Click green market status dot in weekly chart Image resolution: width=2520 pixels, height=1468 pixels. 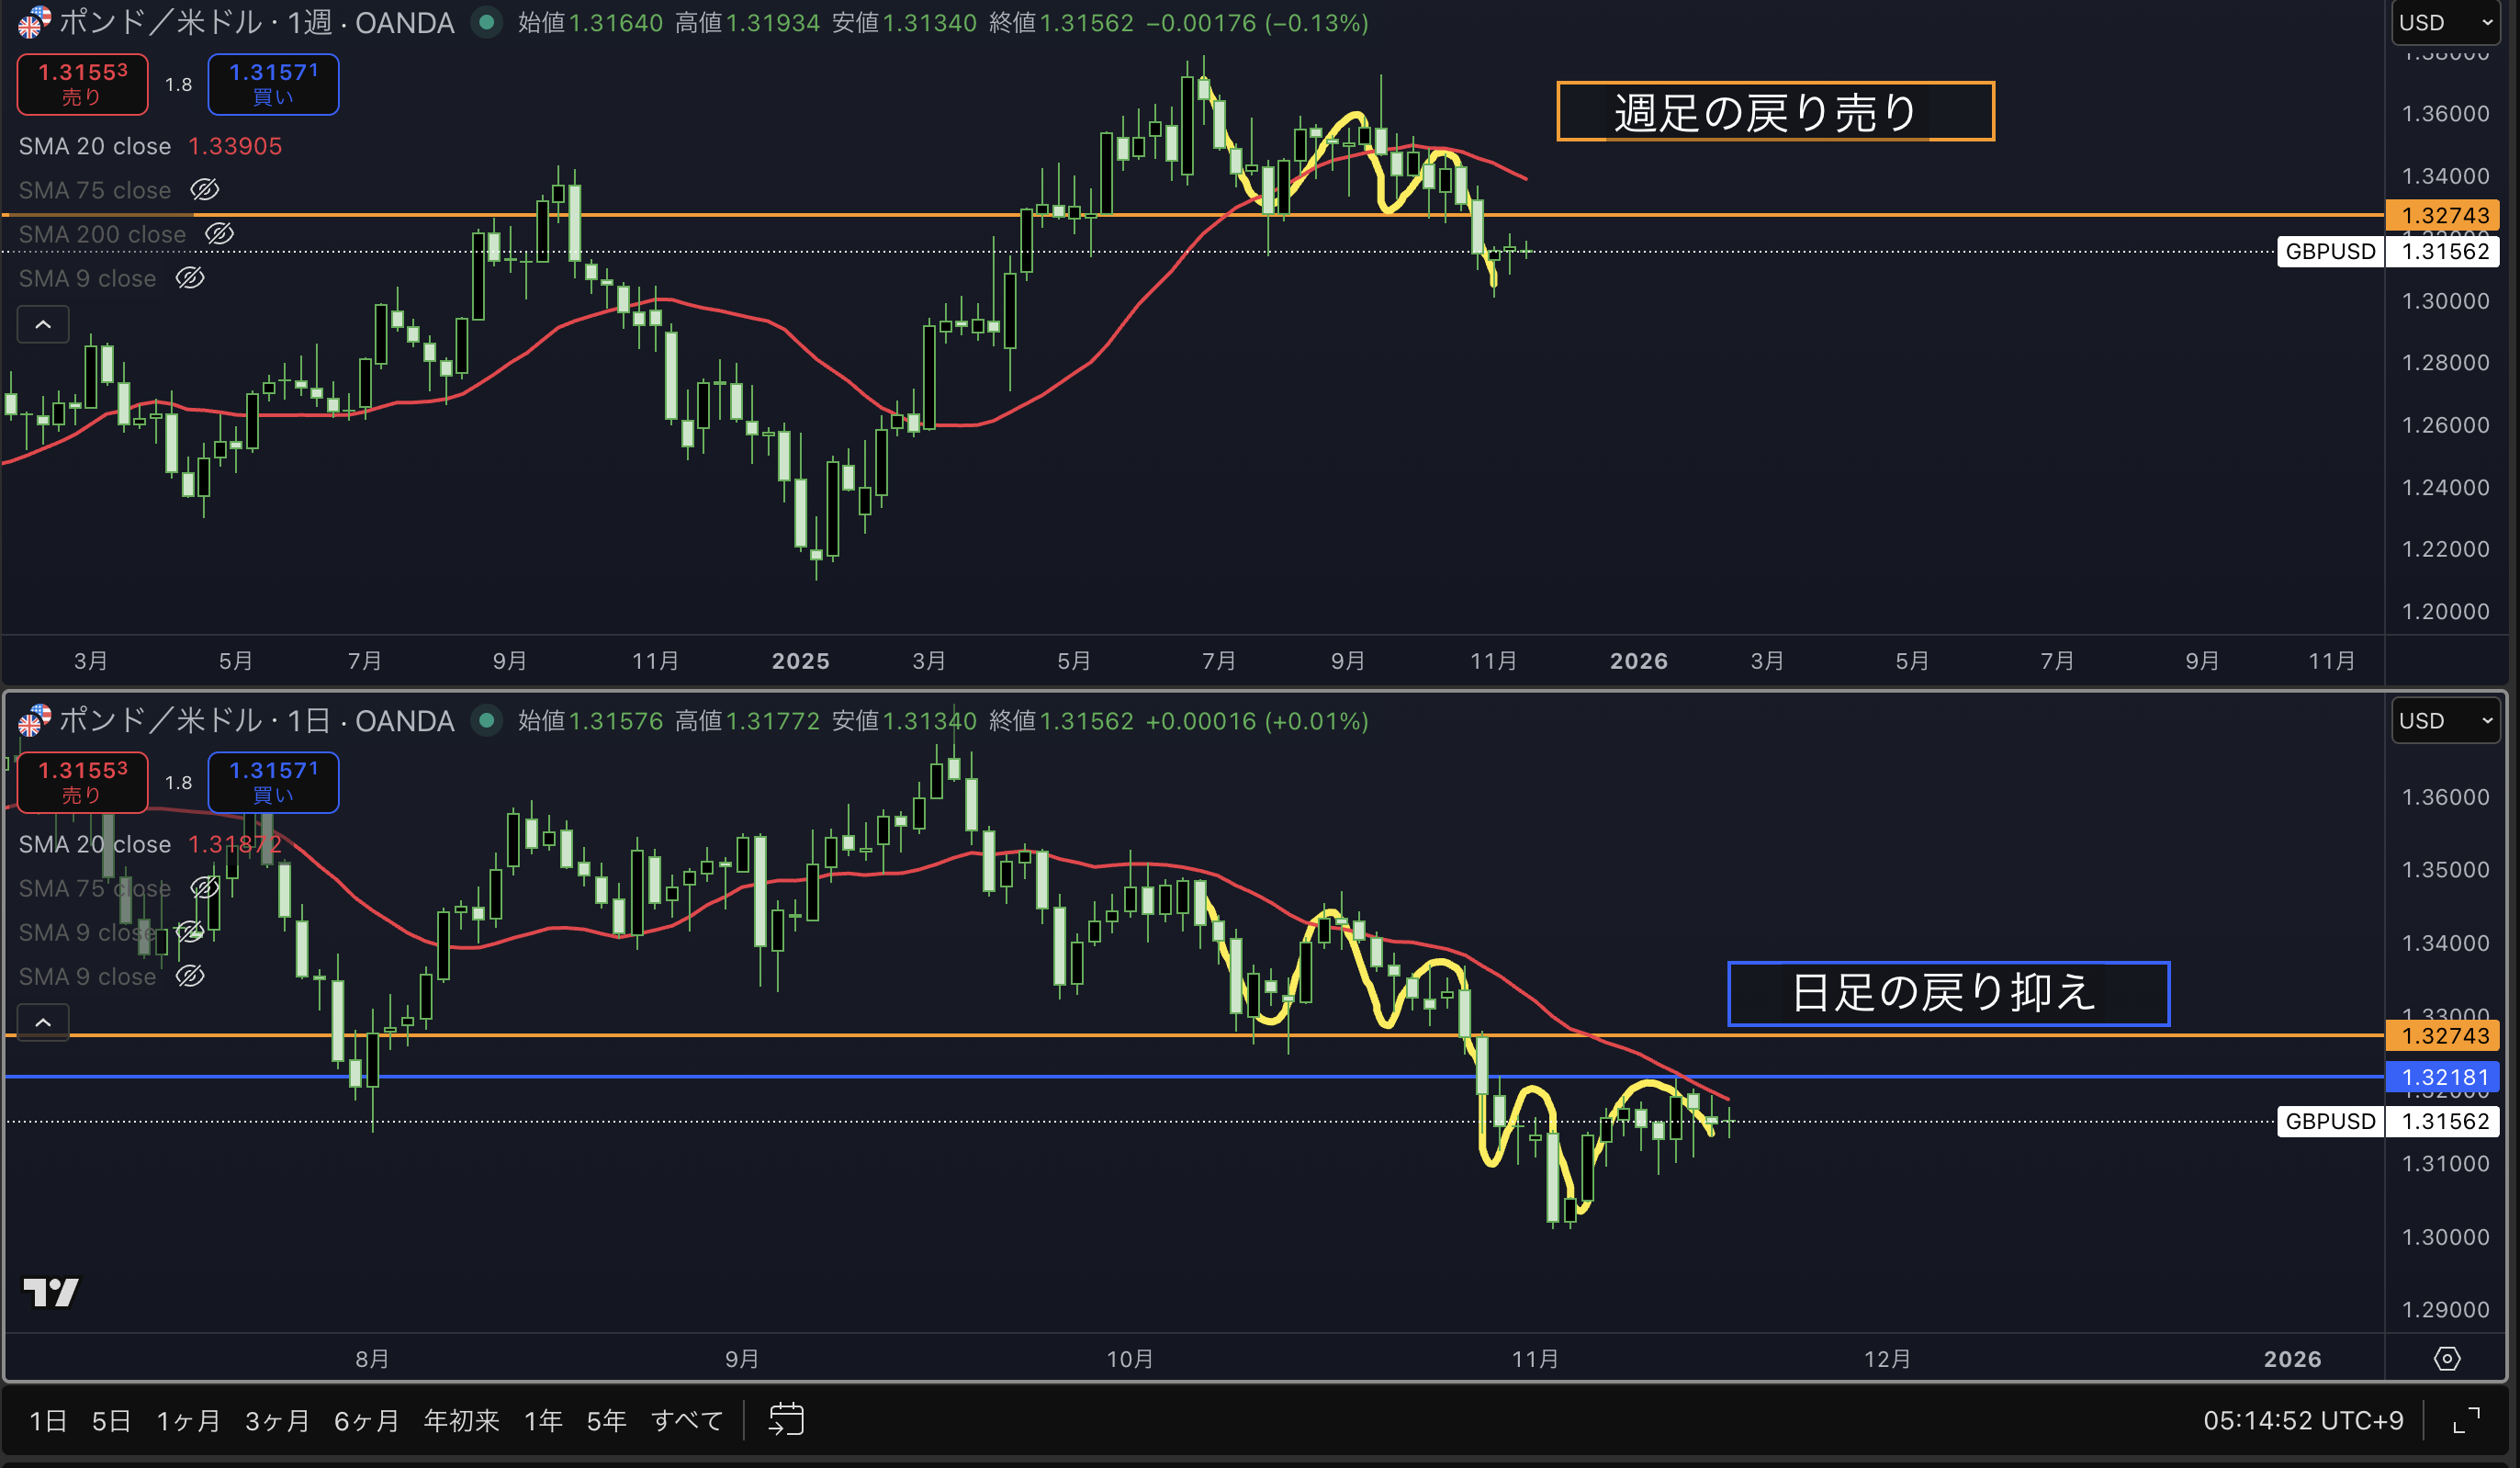tap(486, 22)
